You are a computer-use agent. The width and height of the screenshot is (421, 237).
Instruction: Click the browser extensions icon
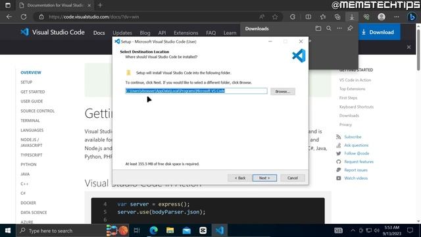click(293, 16)
